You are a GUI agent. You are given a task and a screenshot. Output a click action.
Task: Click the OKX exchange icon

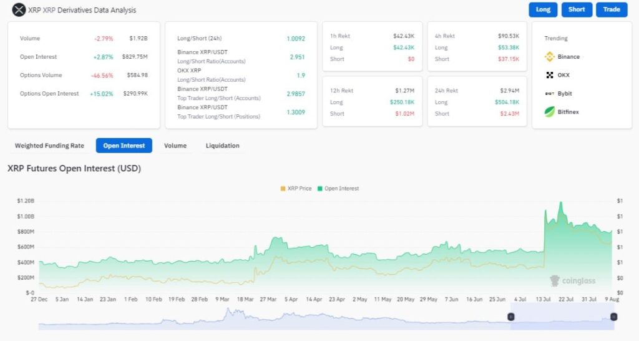(x=550, y=75)
